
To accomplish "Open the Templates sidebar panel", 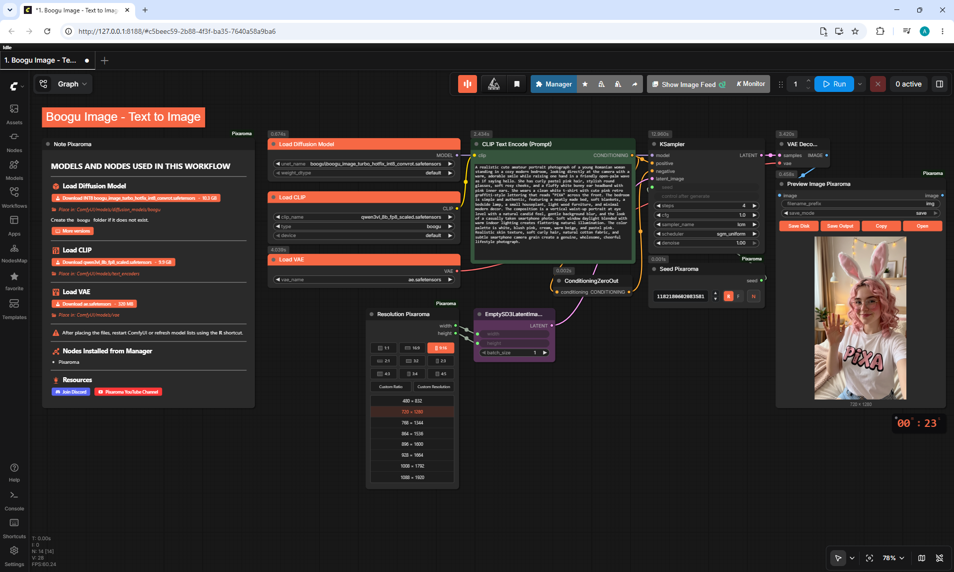I will (x=14, y=309).
